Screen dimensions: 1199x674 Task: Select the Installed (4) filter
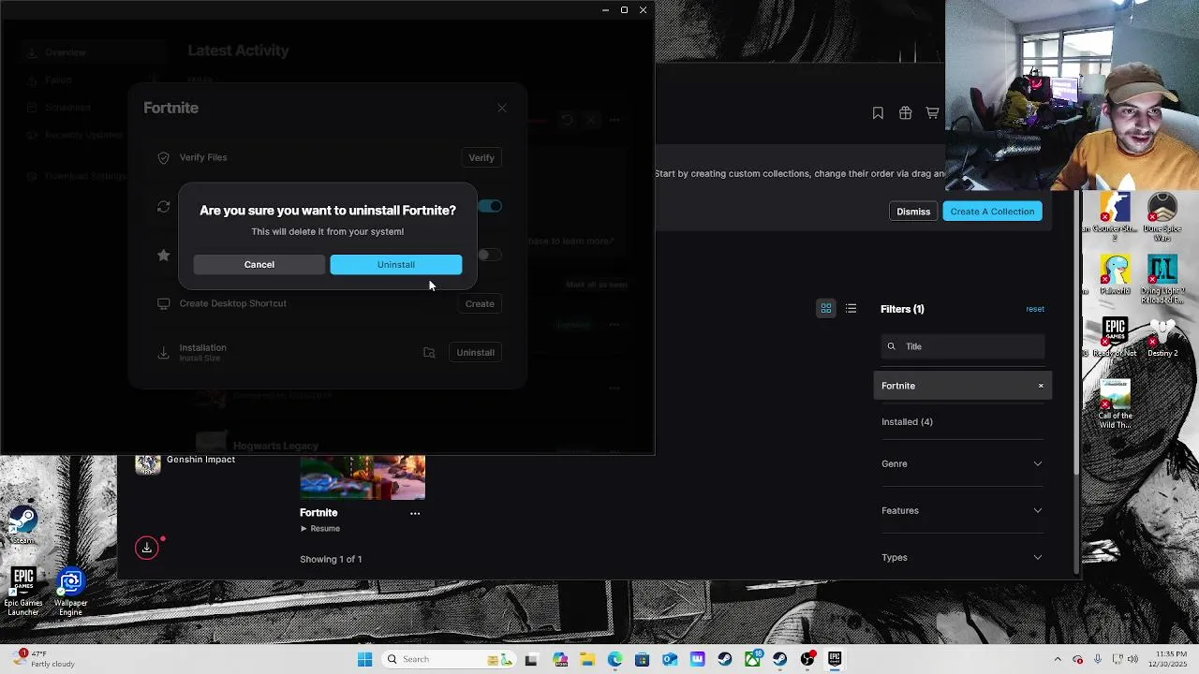pos(907,421)
